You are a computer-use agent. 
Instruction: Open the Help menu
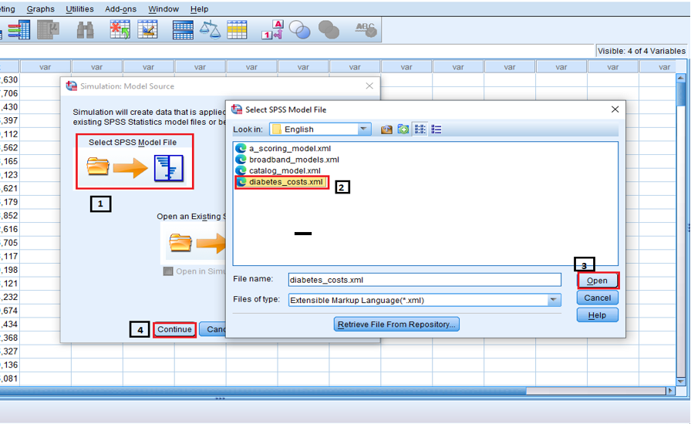[199, 8]
